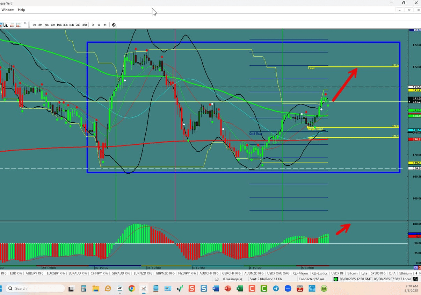Screen dimensions: 421x295
Task: Click the PowerPoint icon on the taskbar
Action: [227, 288]
